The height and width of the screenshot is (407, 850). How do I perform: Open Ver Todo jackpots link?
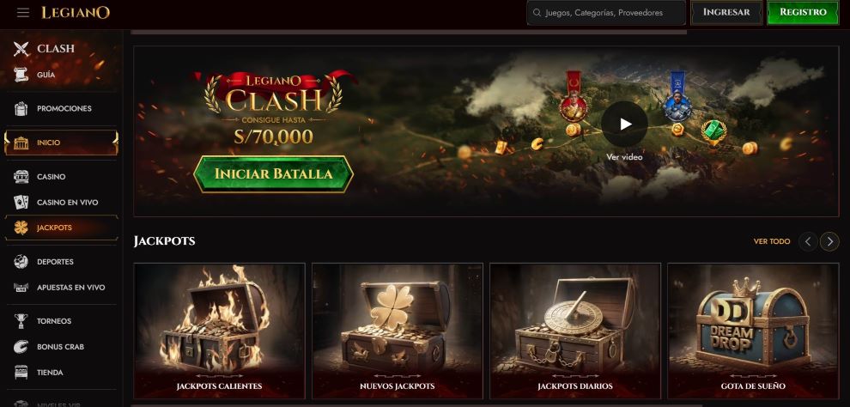772,241
